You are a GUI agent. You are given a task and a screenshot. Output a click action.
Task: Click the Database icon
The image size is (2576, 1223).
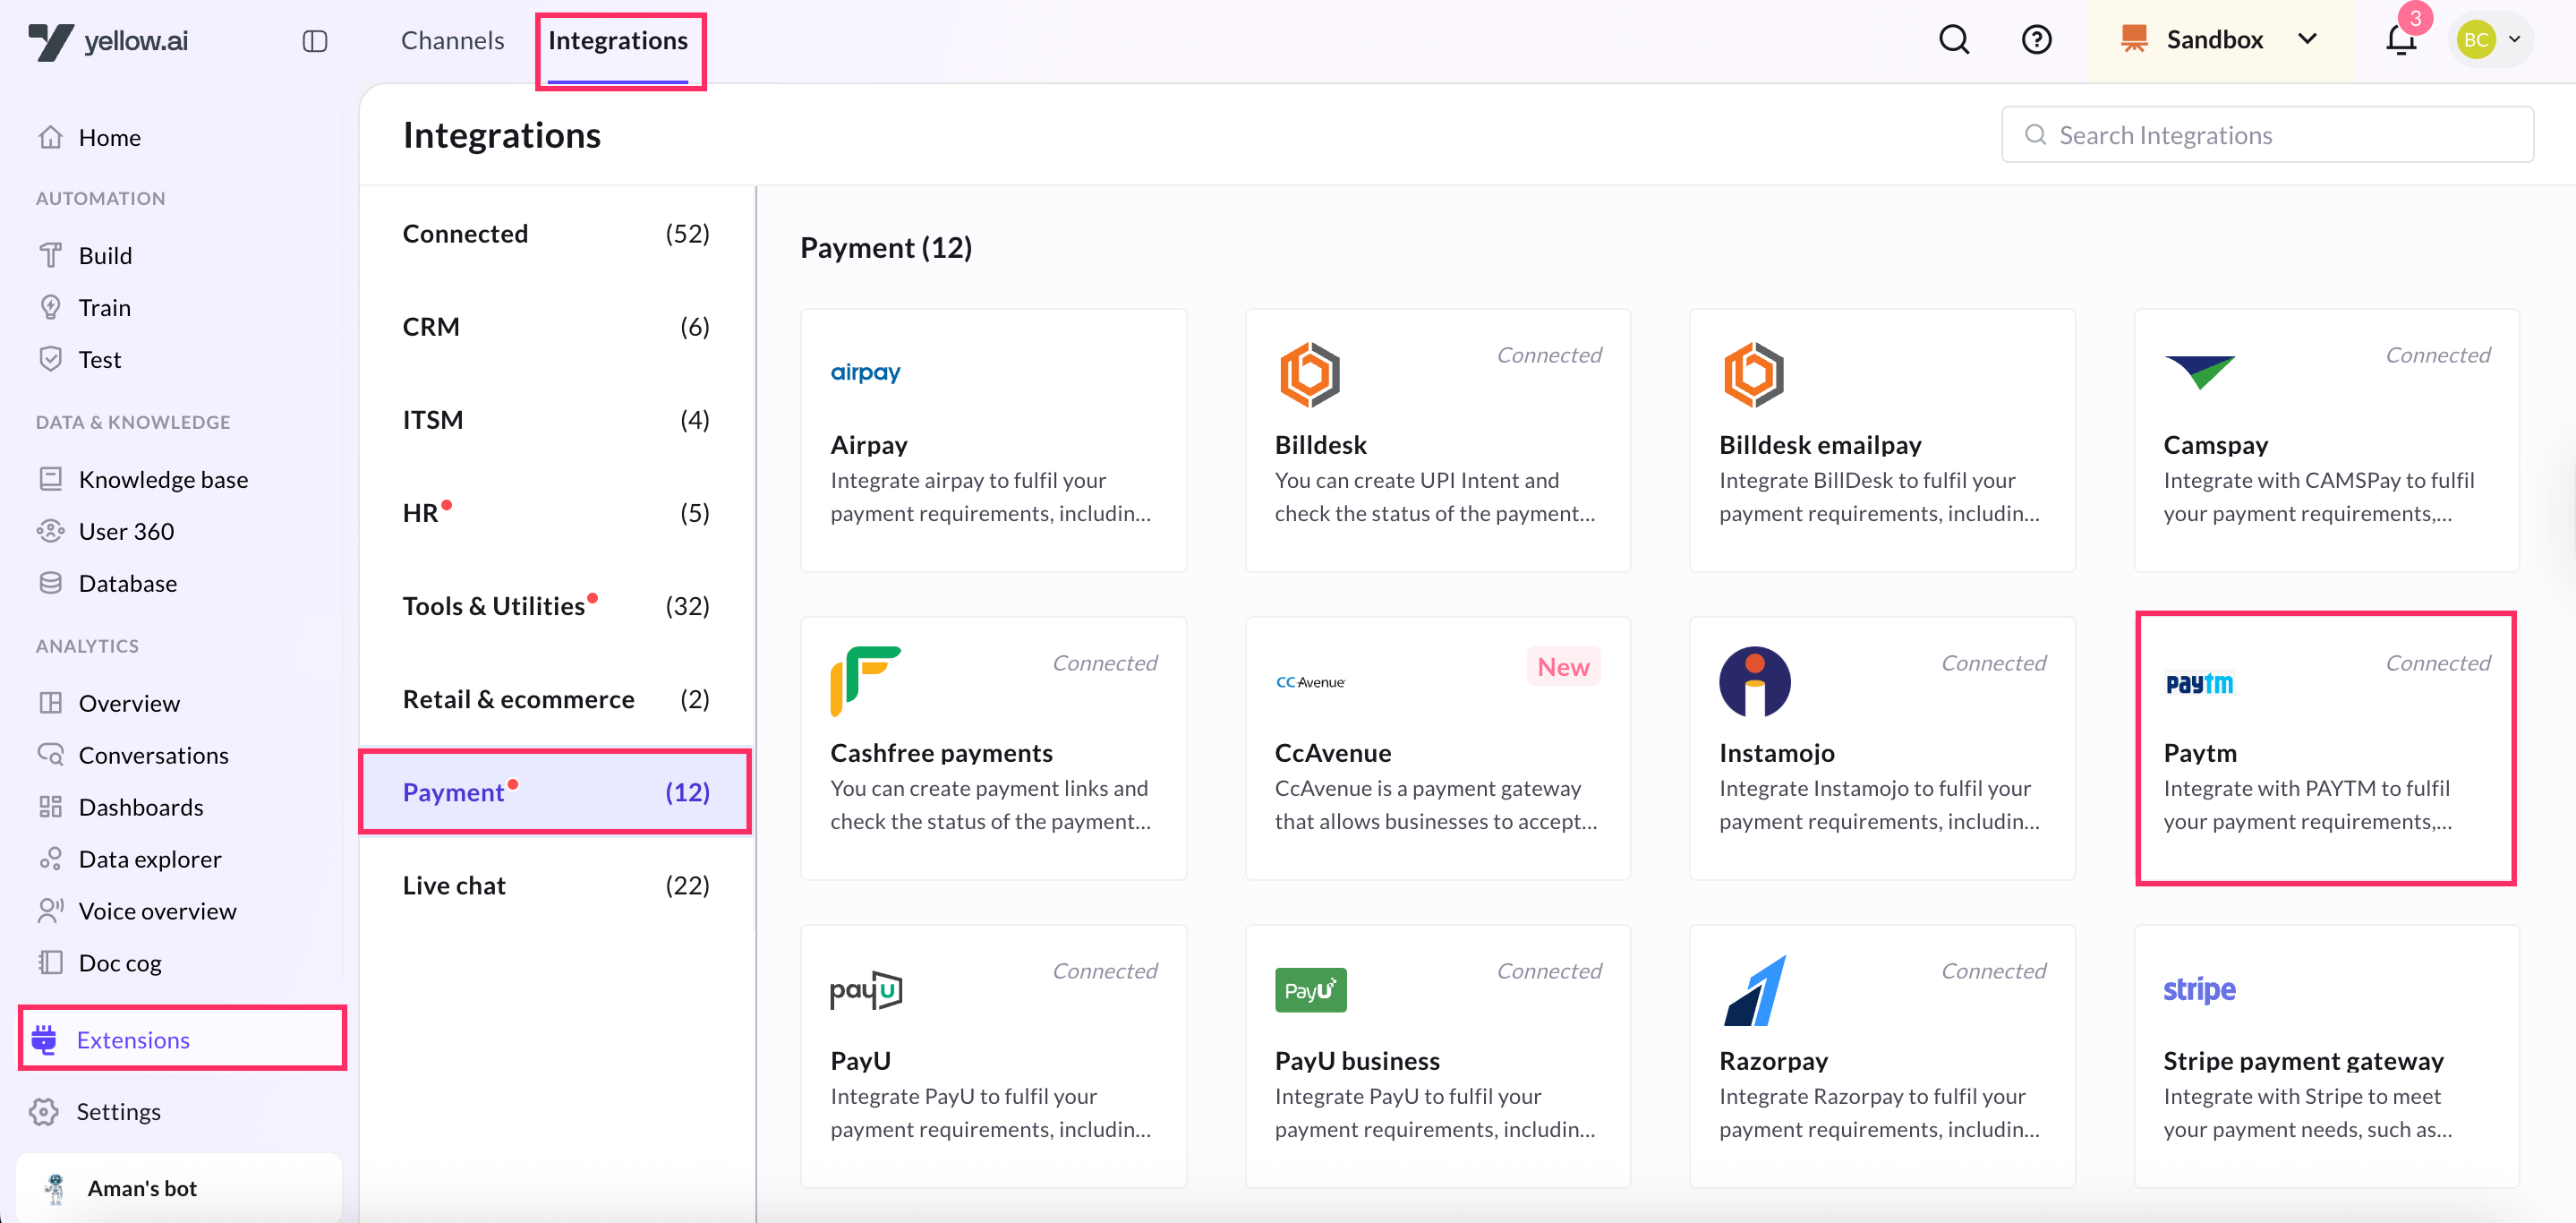51,583
